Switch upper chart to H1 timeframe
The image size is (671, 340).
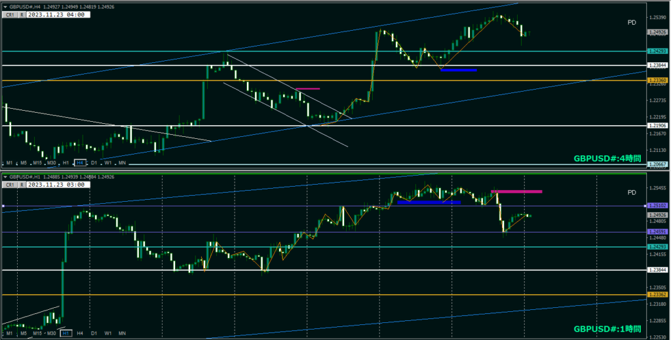click(x=66, y=163)
